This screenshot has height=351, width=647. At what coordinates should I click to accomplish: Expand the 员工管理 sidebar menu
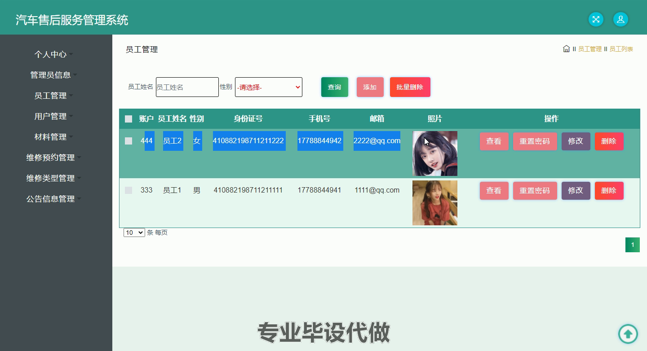point(54,96)
